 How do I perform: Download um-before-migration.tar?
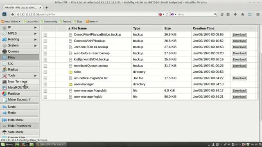pos(239,78)
